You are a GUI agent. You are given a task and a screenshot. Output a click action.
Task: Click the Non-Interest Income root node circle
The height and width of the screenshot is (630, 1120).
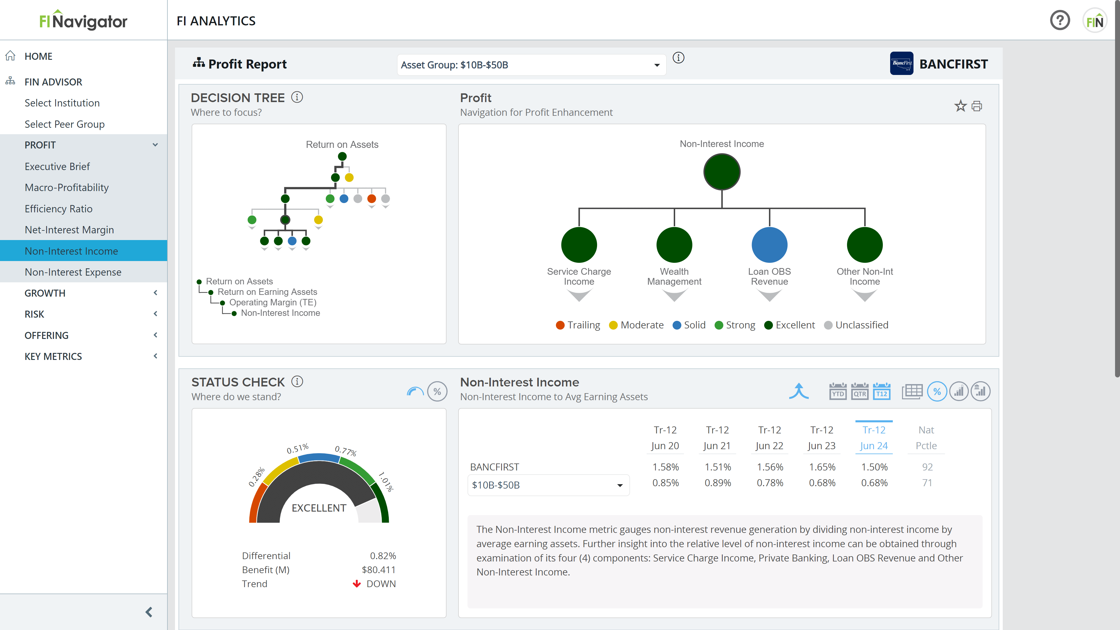722,172
